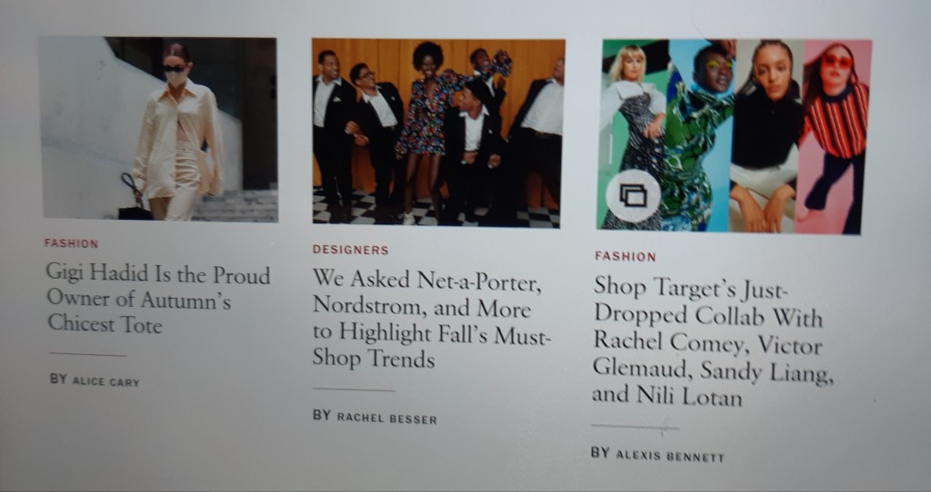Image resolution: width=931 pixels, height=492 pixels.
Task: Click the word BY before ALEXIS BENNETT
Action: click(600, 452)
